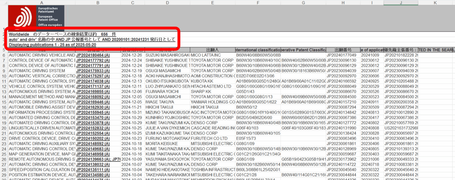
Task: Open publication link JP2024155945 (A)
Action: pyautogui.click(x=93, y=112)
